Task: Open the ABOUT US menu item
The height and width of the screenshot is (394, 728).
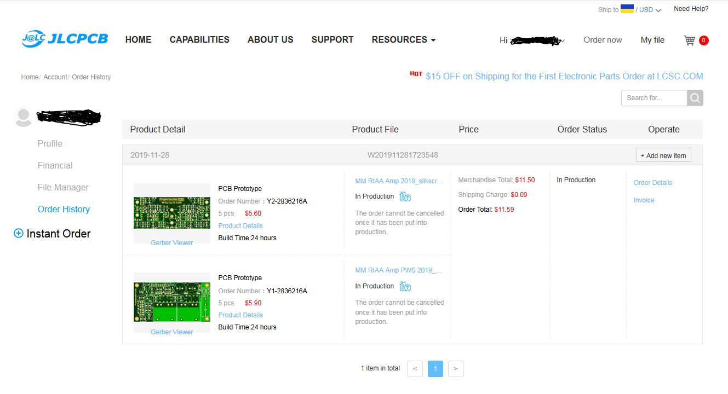Action: (271, 39)
